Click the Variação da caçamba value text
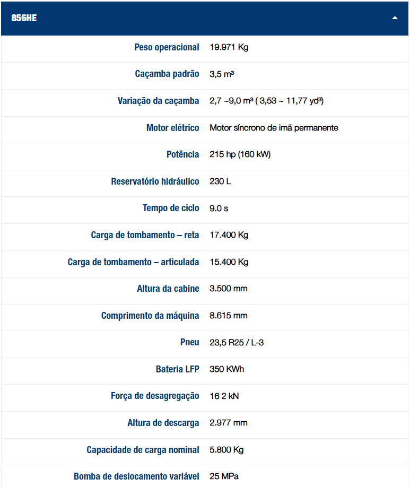Screen dimensions: 410x487 coord(266,101)
